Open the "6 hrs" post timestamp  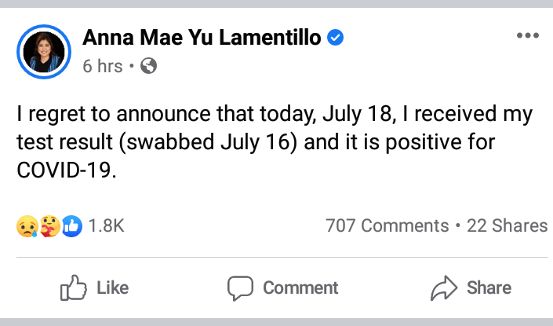pyautogui.click(x=102, y=67)
